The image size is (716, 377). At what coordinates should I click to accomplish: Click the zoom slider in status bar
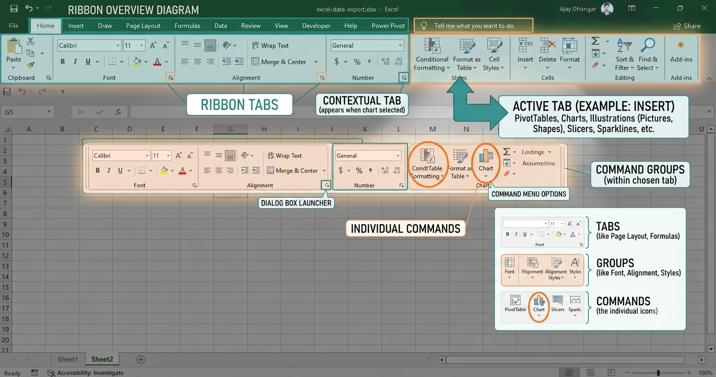click(x=658, y=372)
